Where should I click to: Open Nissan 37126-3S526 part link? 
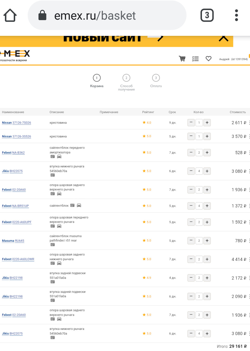click(x=16, y=136)
